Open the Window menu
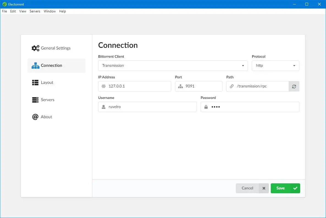326x218 pixels. tap(50, 11)
